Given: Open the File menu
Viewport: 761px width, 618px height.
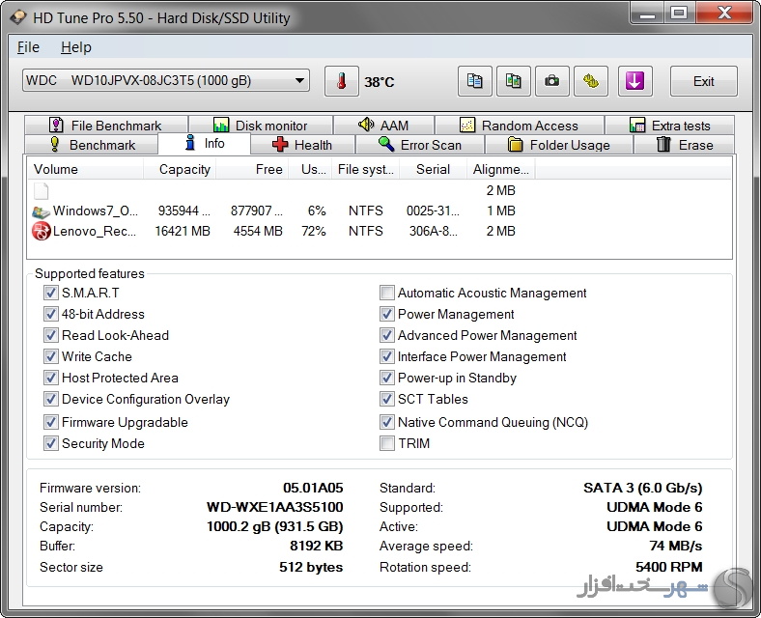Looking at the screenshot, I should point(28,47).
